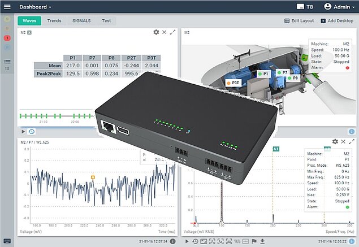
Task: Open the list icon in left sidebar
Action: point(7,62)
